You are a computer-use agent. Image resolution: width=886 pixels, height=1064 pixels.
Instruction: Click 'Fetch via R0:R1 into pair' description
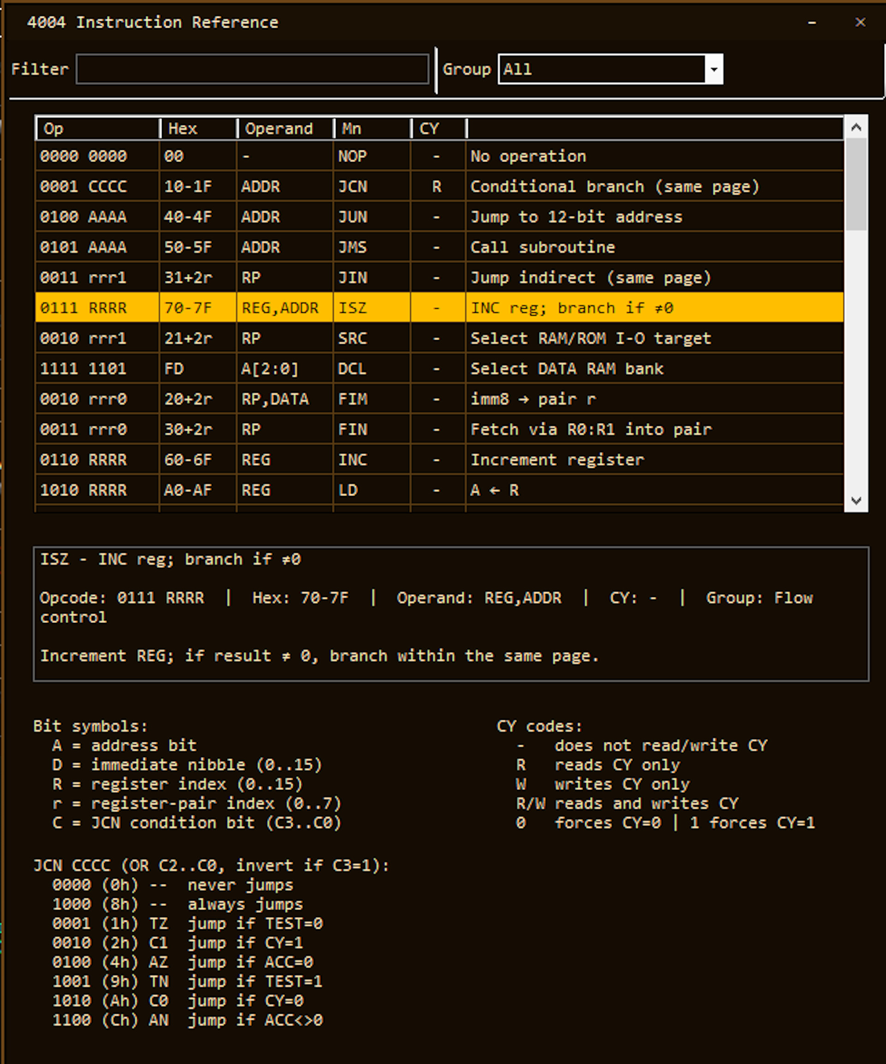pyautogui.click(x=654, y=429)
